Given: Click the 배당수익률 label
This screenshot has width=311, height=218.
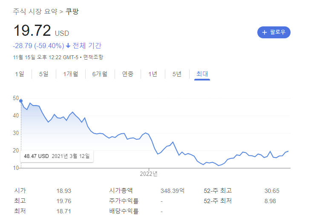Looking at the screenshot, I should click(x=124, y=211).
